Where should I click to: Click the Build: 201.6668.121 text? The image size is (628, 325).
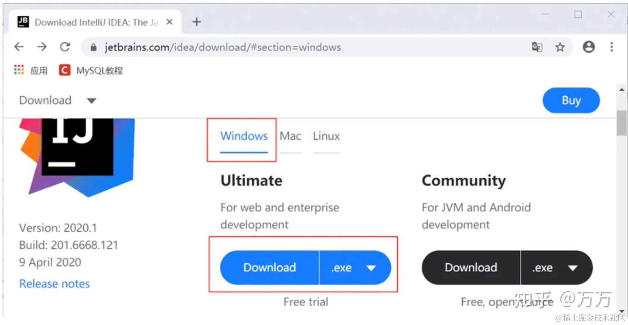tap(68, 245)
